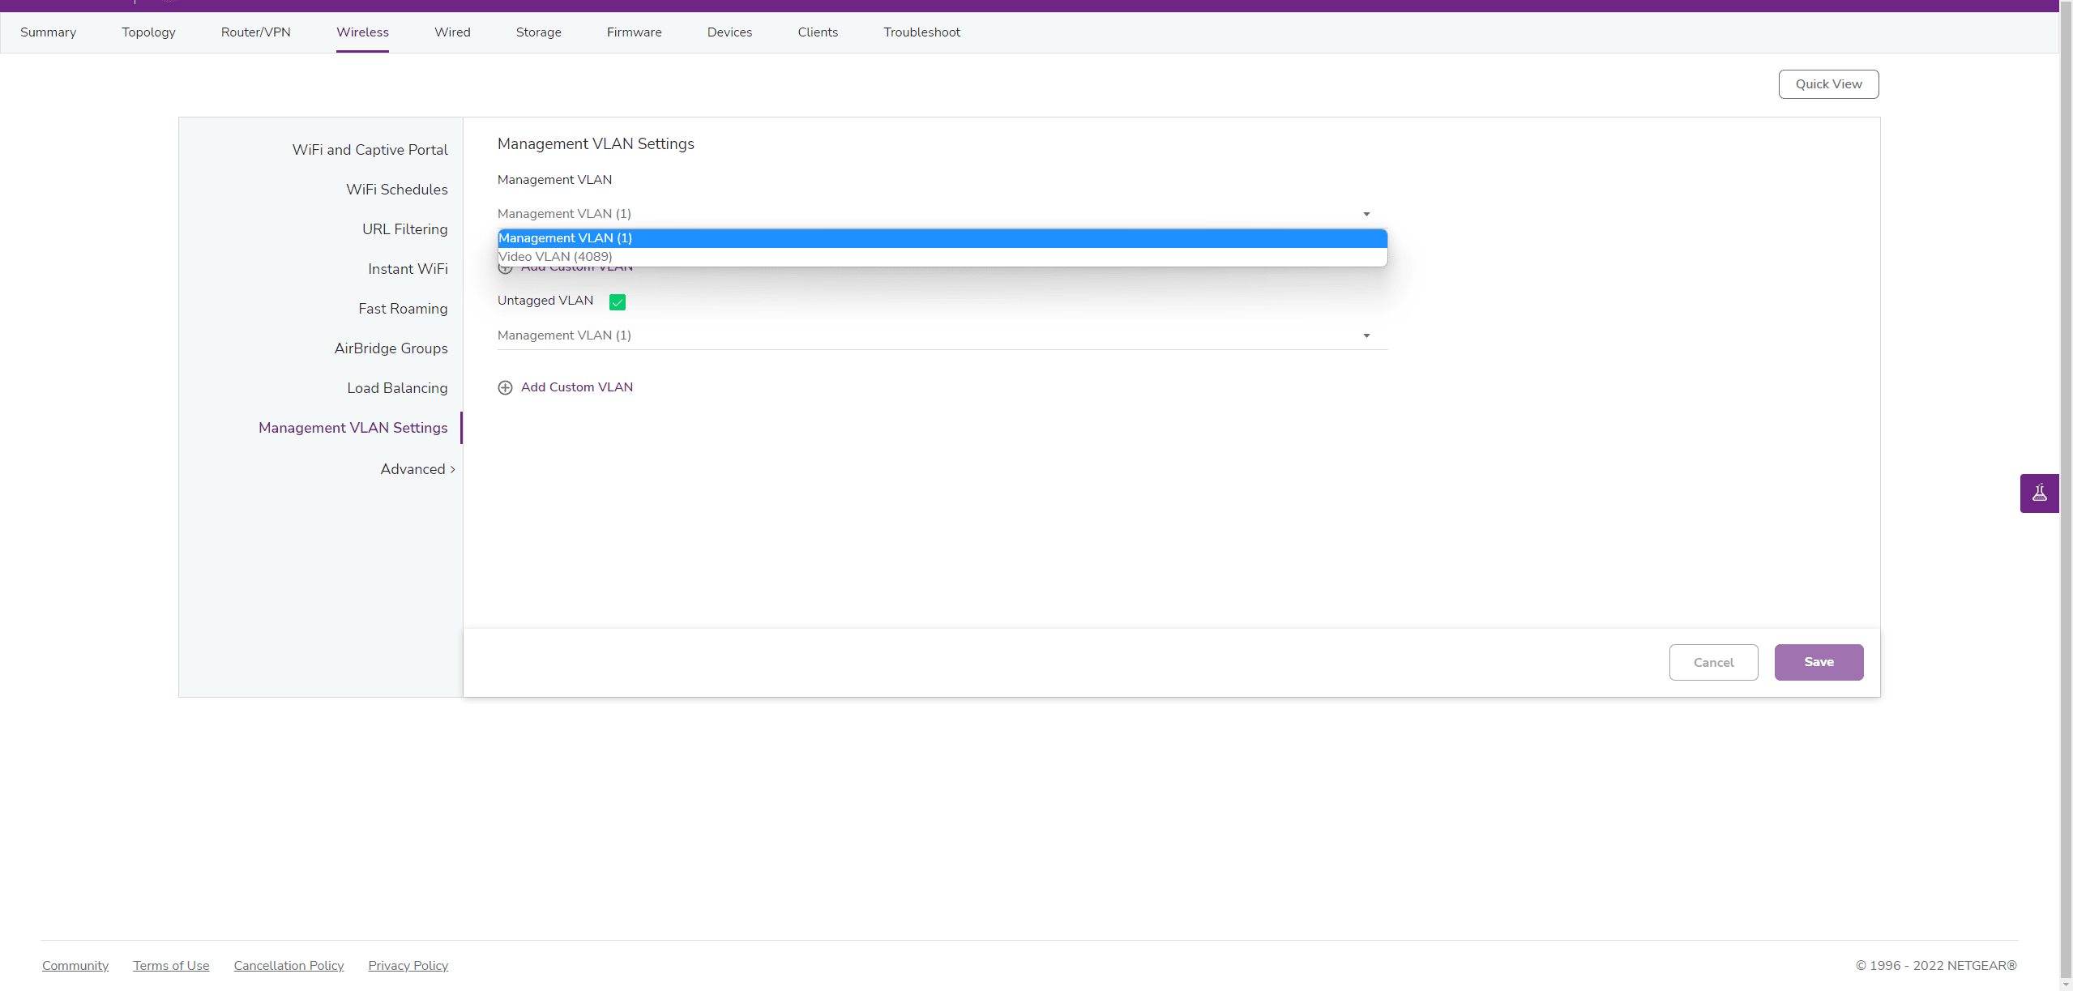Open the Troubleshoot tab
Image resolution: width=2073 pixels, height=991 pixels.
pyautogui.click(x=921, y=32)
